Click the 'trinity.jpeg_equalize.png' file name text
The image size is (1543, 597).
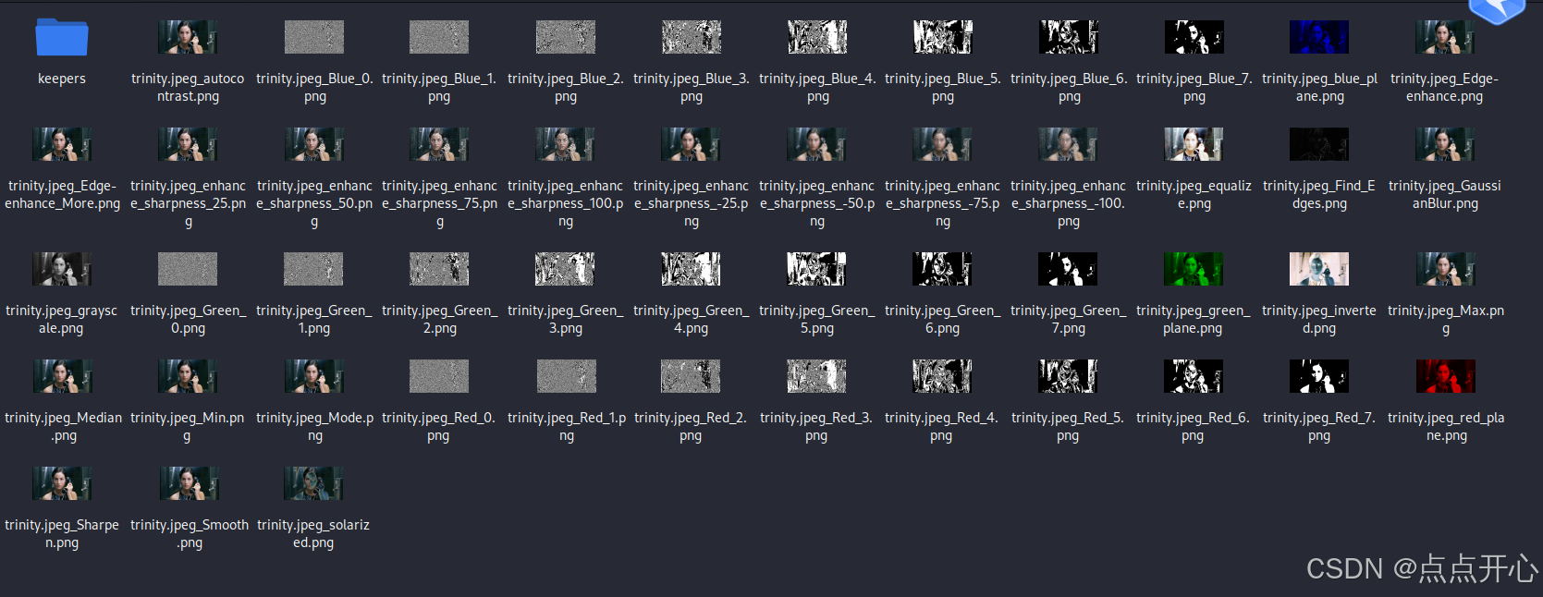[1194, 194]
